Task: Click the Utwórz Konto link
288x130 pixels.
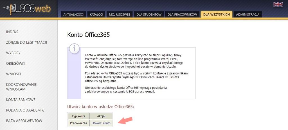Action: pyautogui.click(x=101, y=123)
